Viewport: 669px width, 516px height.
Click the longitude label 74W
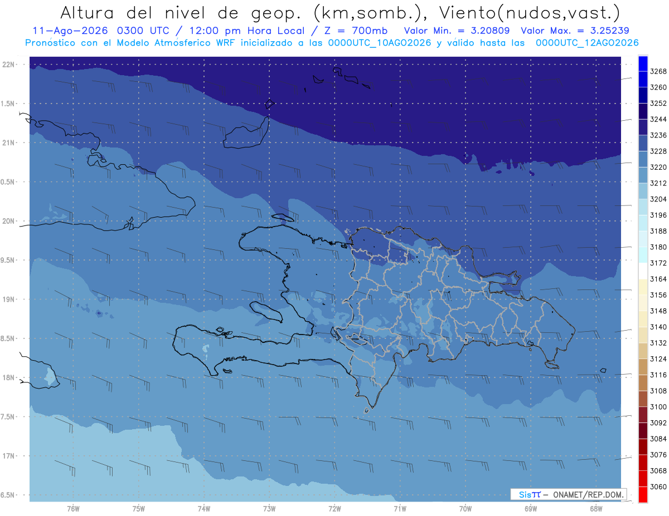click(x=204, y=508)
